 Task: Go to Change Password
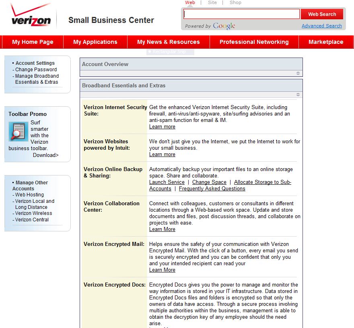pos(36,70)
